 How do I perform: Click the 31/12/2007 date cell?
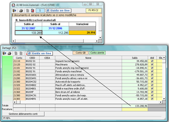click(x=28, y=28)
